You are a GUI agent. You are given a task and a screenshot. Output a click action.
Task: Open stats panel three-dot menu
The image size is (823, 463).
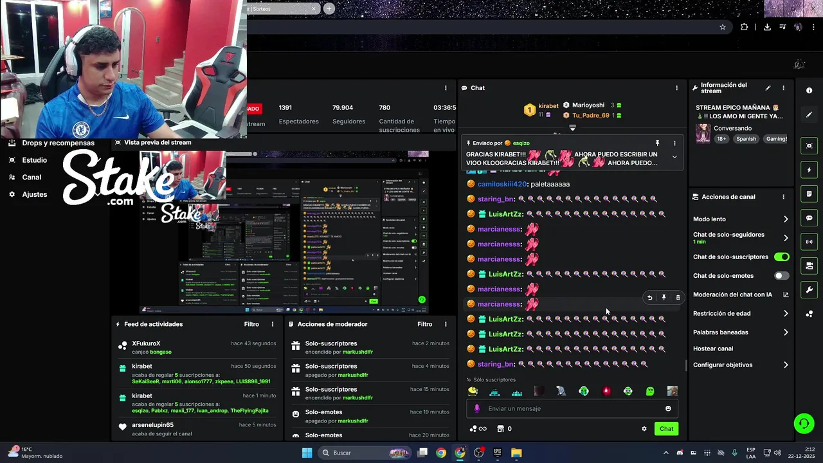coord(446,88)
